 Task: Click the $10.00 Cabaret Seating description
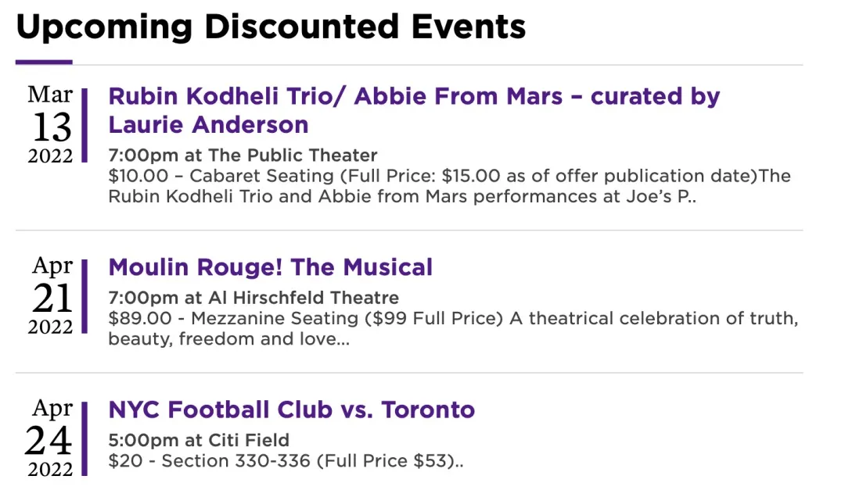[449, 186]
